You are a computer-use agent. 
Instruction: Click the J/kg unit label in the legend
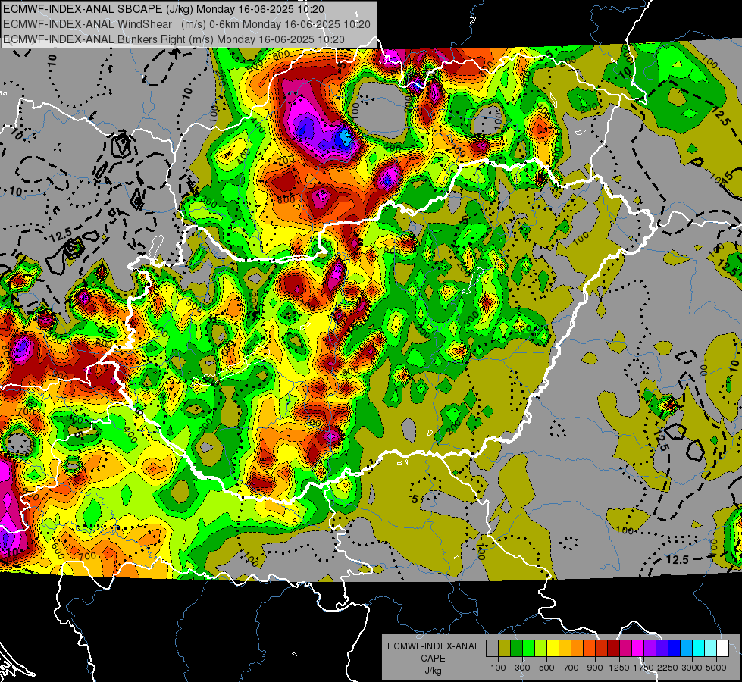(433, 671)
